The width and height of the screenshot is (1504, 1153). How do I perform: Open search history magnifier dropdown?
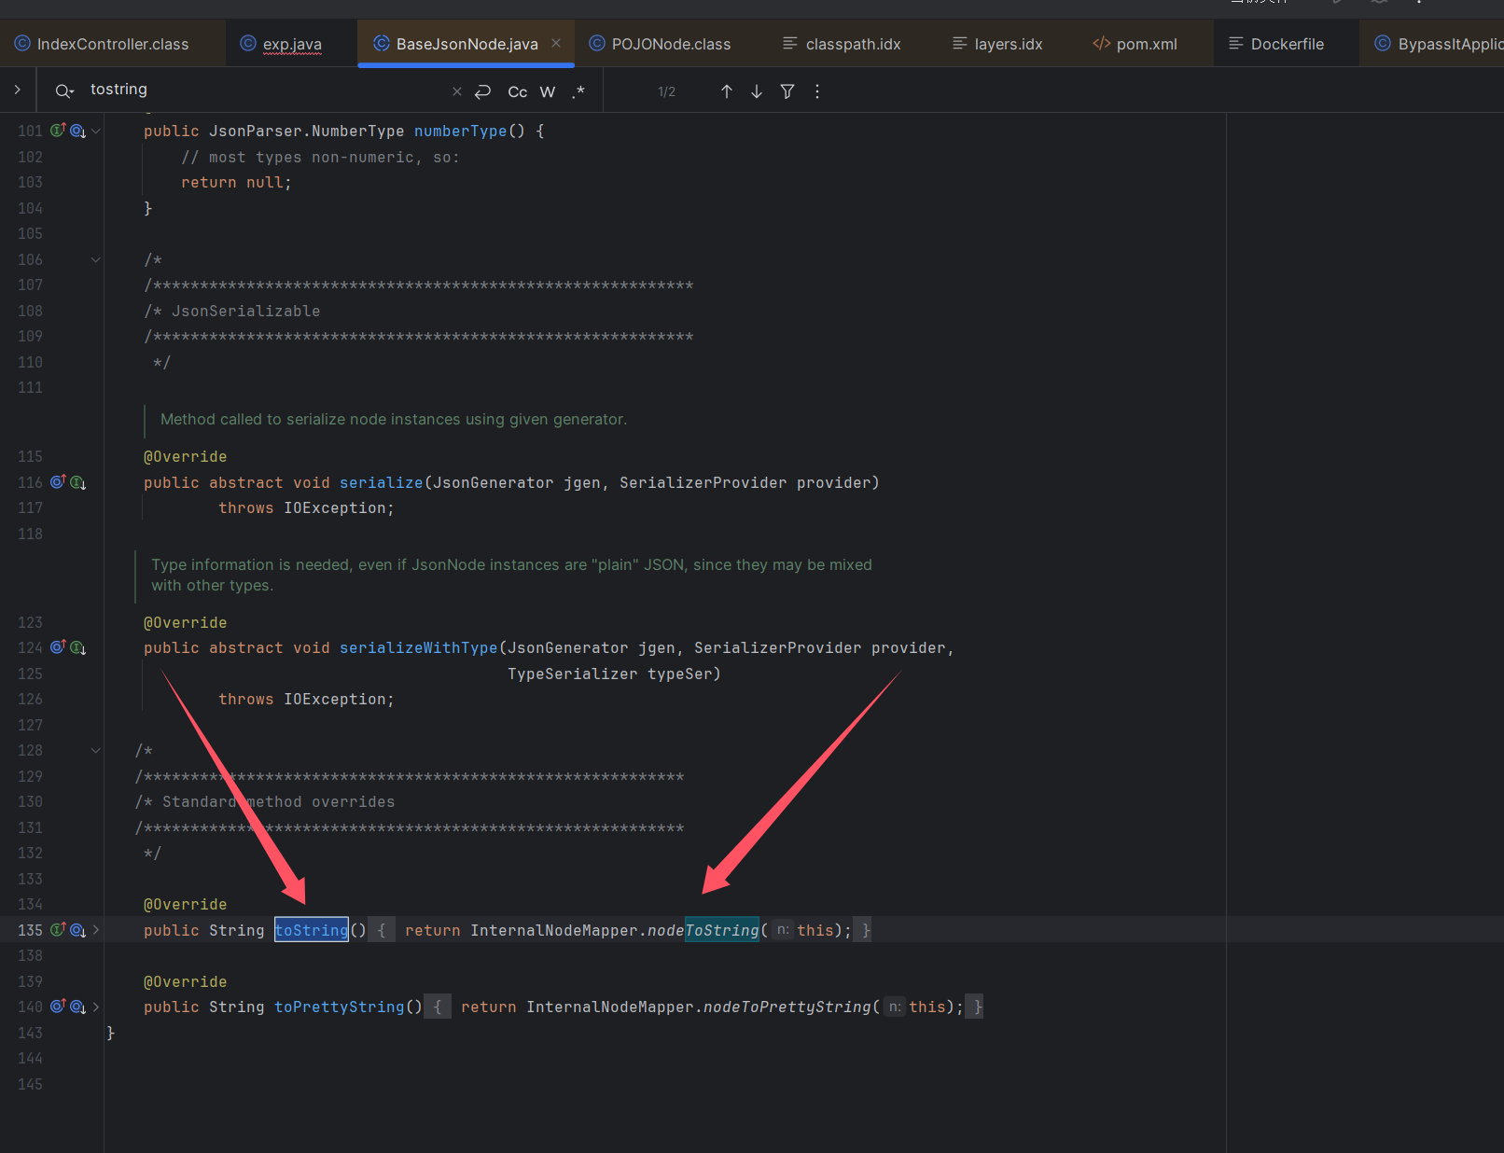tap(64, 91)
